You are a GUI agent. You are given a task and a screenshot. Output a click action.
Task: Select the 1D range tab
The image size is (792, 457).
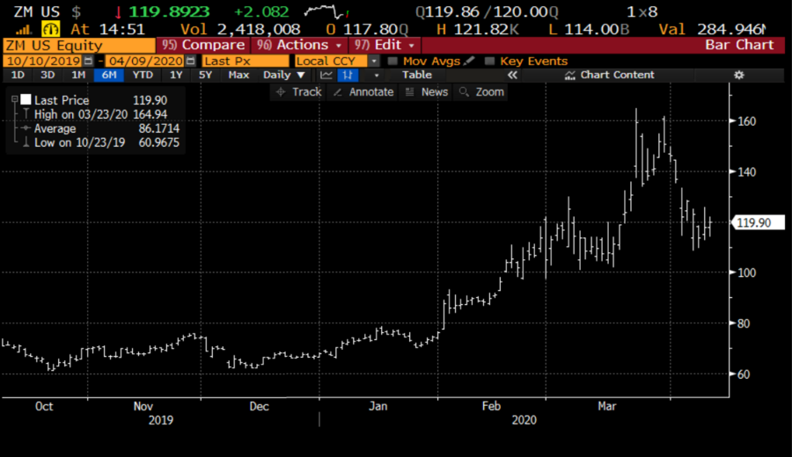(x=18, y=76)
